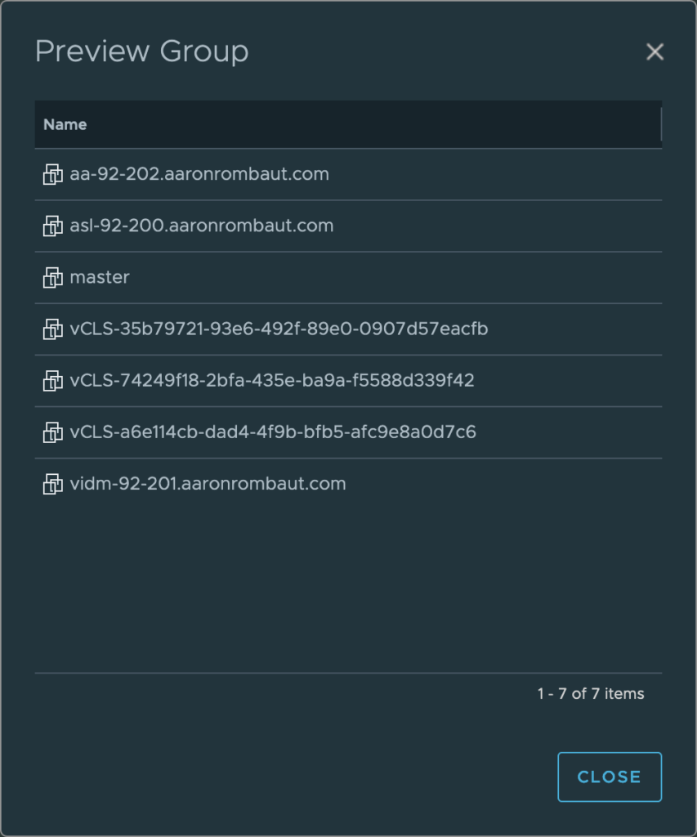Pick the vCLS-74249f18-2bfa-435e-ba9a-f5588d339f42 entry
Screen dimensions: 697x837
[272, 381]
